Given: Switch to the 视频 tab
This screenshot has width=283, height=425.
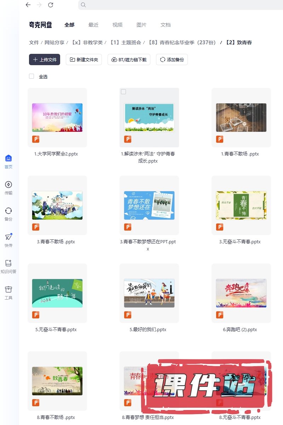Looking at the screenshot, I should 117,25.
